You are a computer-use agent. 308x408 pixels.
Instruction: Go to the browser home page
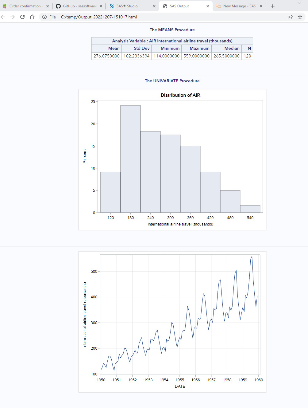(32, 17)
